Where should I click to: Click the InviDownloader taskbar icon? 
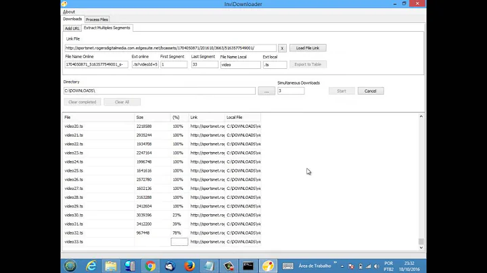click(x=268, y=266)
